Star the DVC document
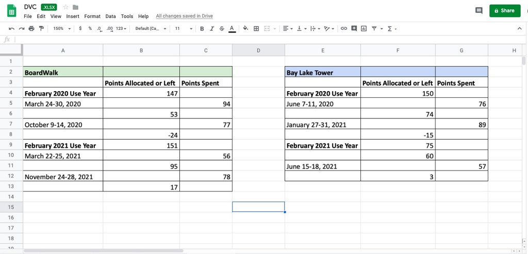 tap(65, 7)
